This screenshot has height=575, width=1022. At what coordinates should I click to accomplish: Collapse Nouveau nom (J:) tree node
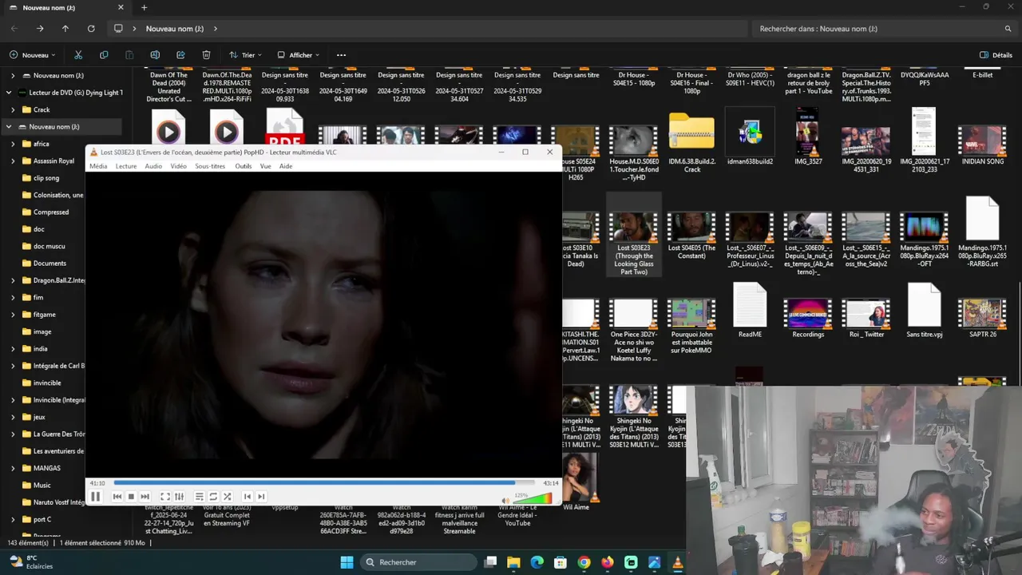[x=9, y=126]
